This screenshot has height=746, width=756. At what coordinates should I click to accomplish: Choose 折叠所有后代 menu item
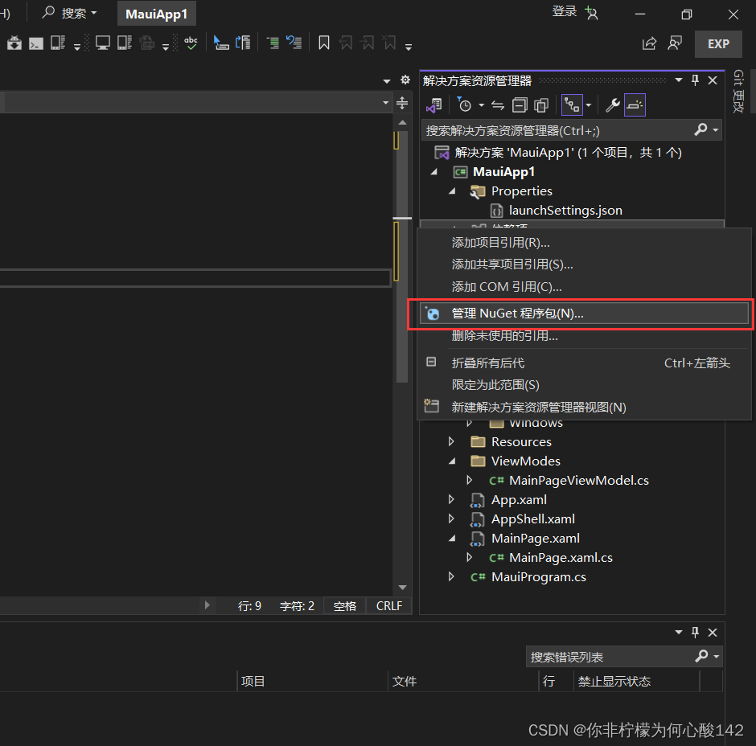coord(584,363)
